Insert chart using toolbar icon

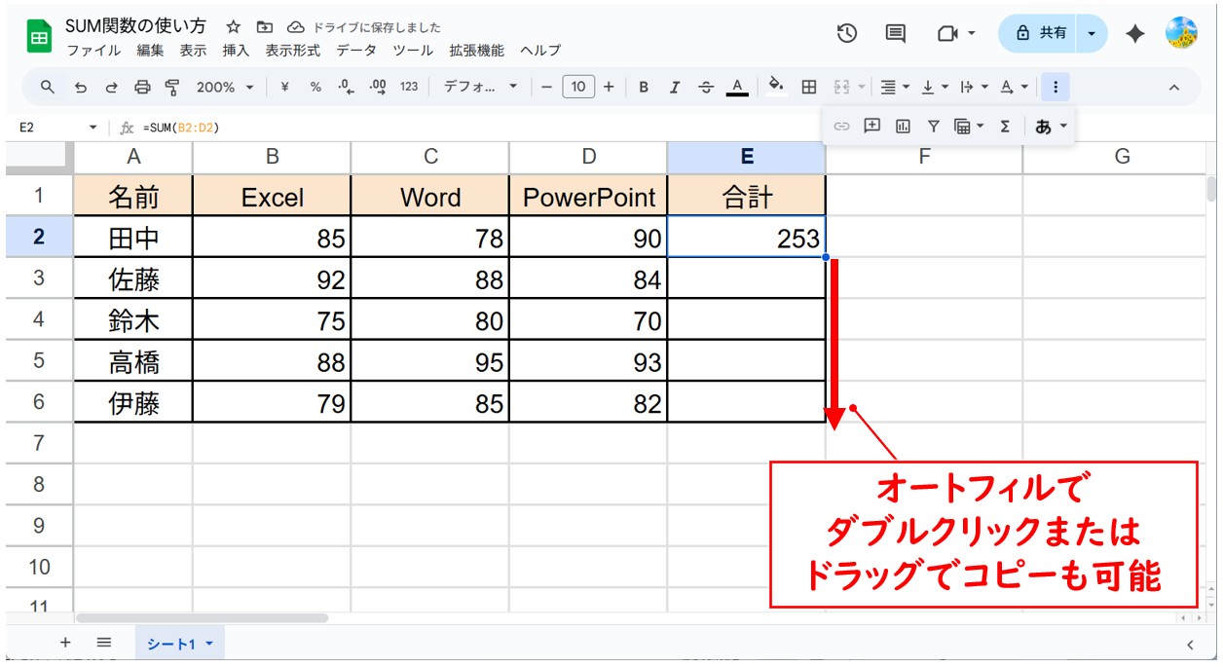(903, 126)
